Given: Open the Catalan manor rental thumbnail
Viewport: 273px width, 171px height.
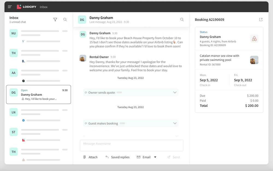Looking at the screenshot, I should (254, 60).
